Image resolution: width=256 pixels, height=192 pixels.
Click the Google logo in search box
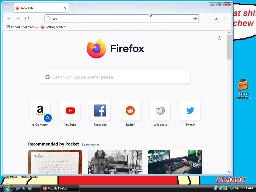click(x=47, y=77)
